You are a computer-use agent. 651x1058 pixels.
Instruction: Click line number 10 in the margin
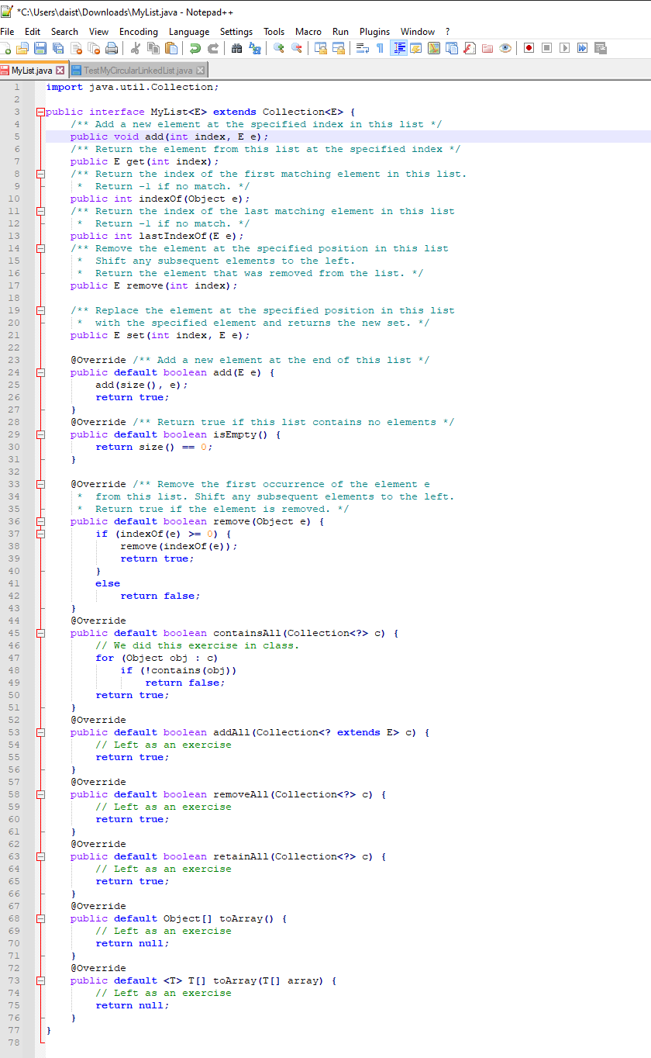tap(15, 198)
